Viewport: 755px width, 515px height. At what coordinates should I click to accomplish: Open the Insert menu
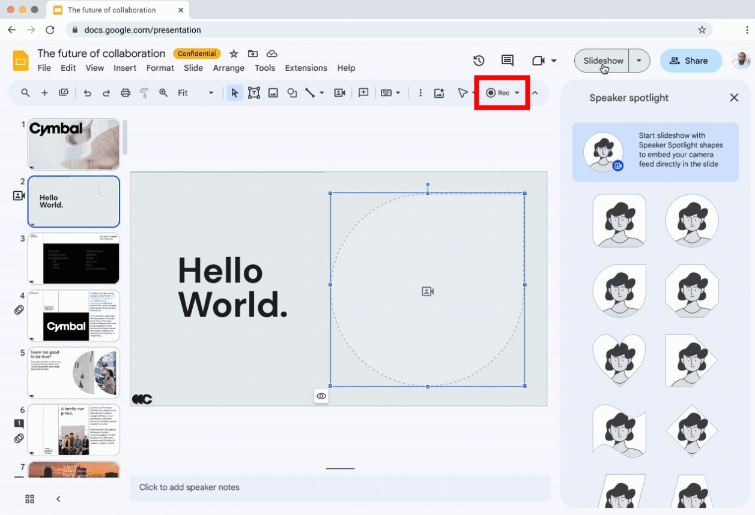pos(125,68)
